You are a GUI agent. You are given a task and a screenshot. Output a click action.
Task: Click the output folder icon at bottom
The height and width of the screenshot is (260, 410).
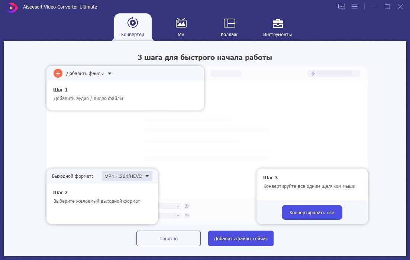pos(187,216)
